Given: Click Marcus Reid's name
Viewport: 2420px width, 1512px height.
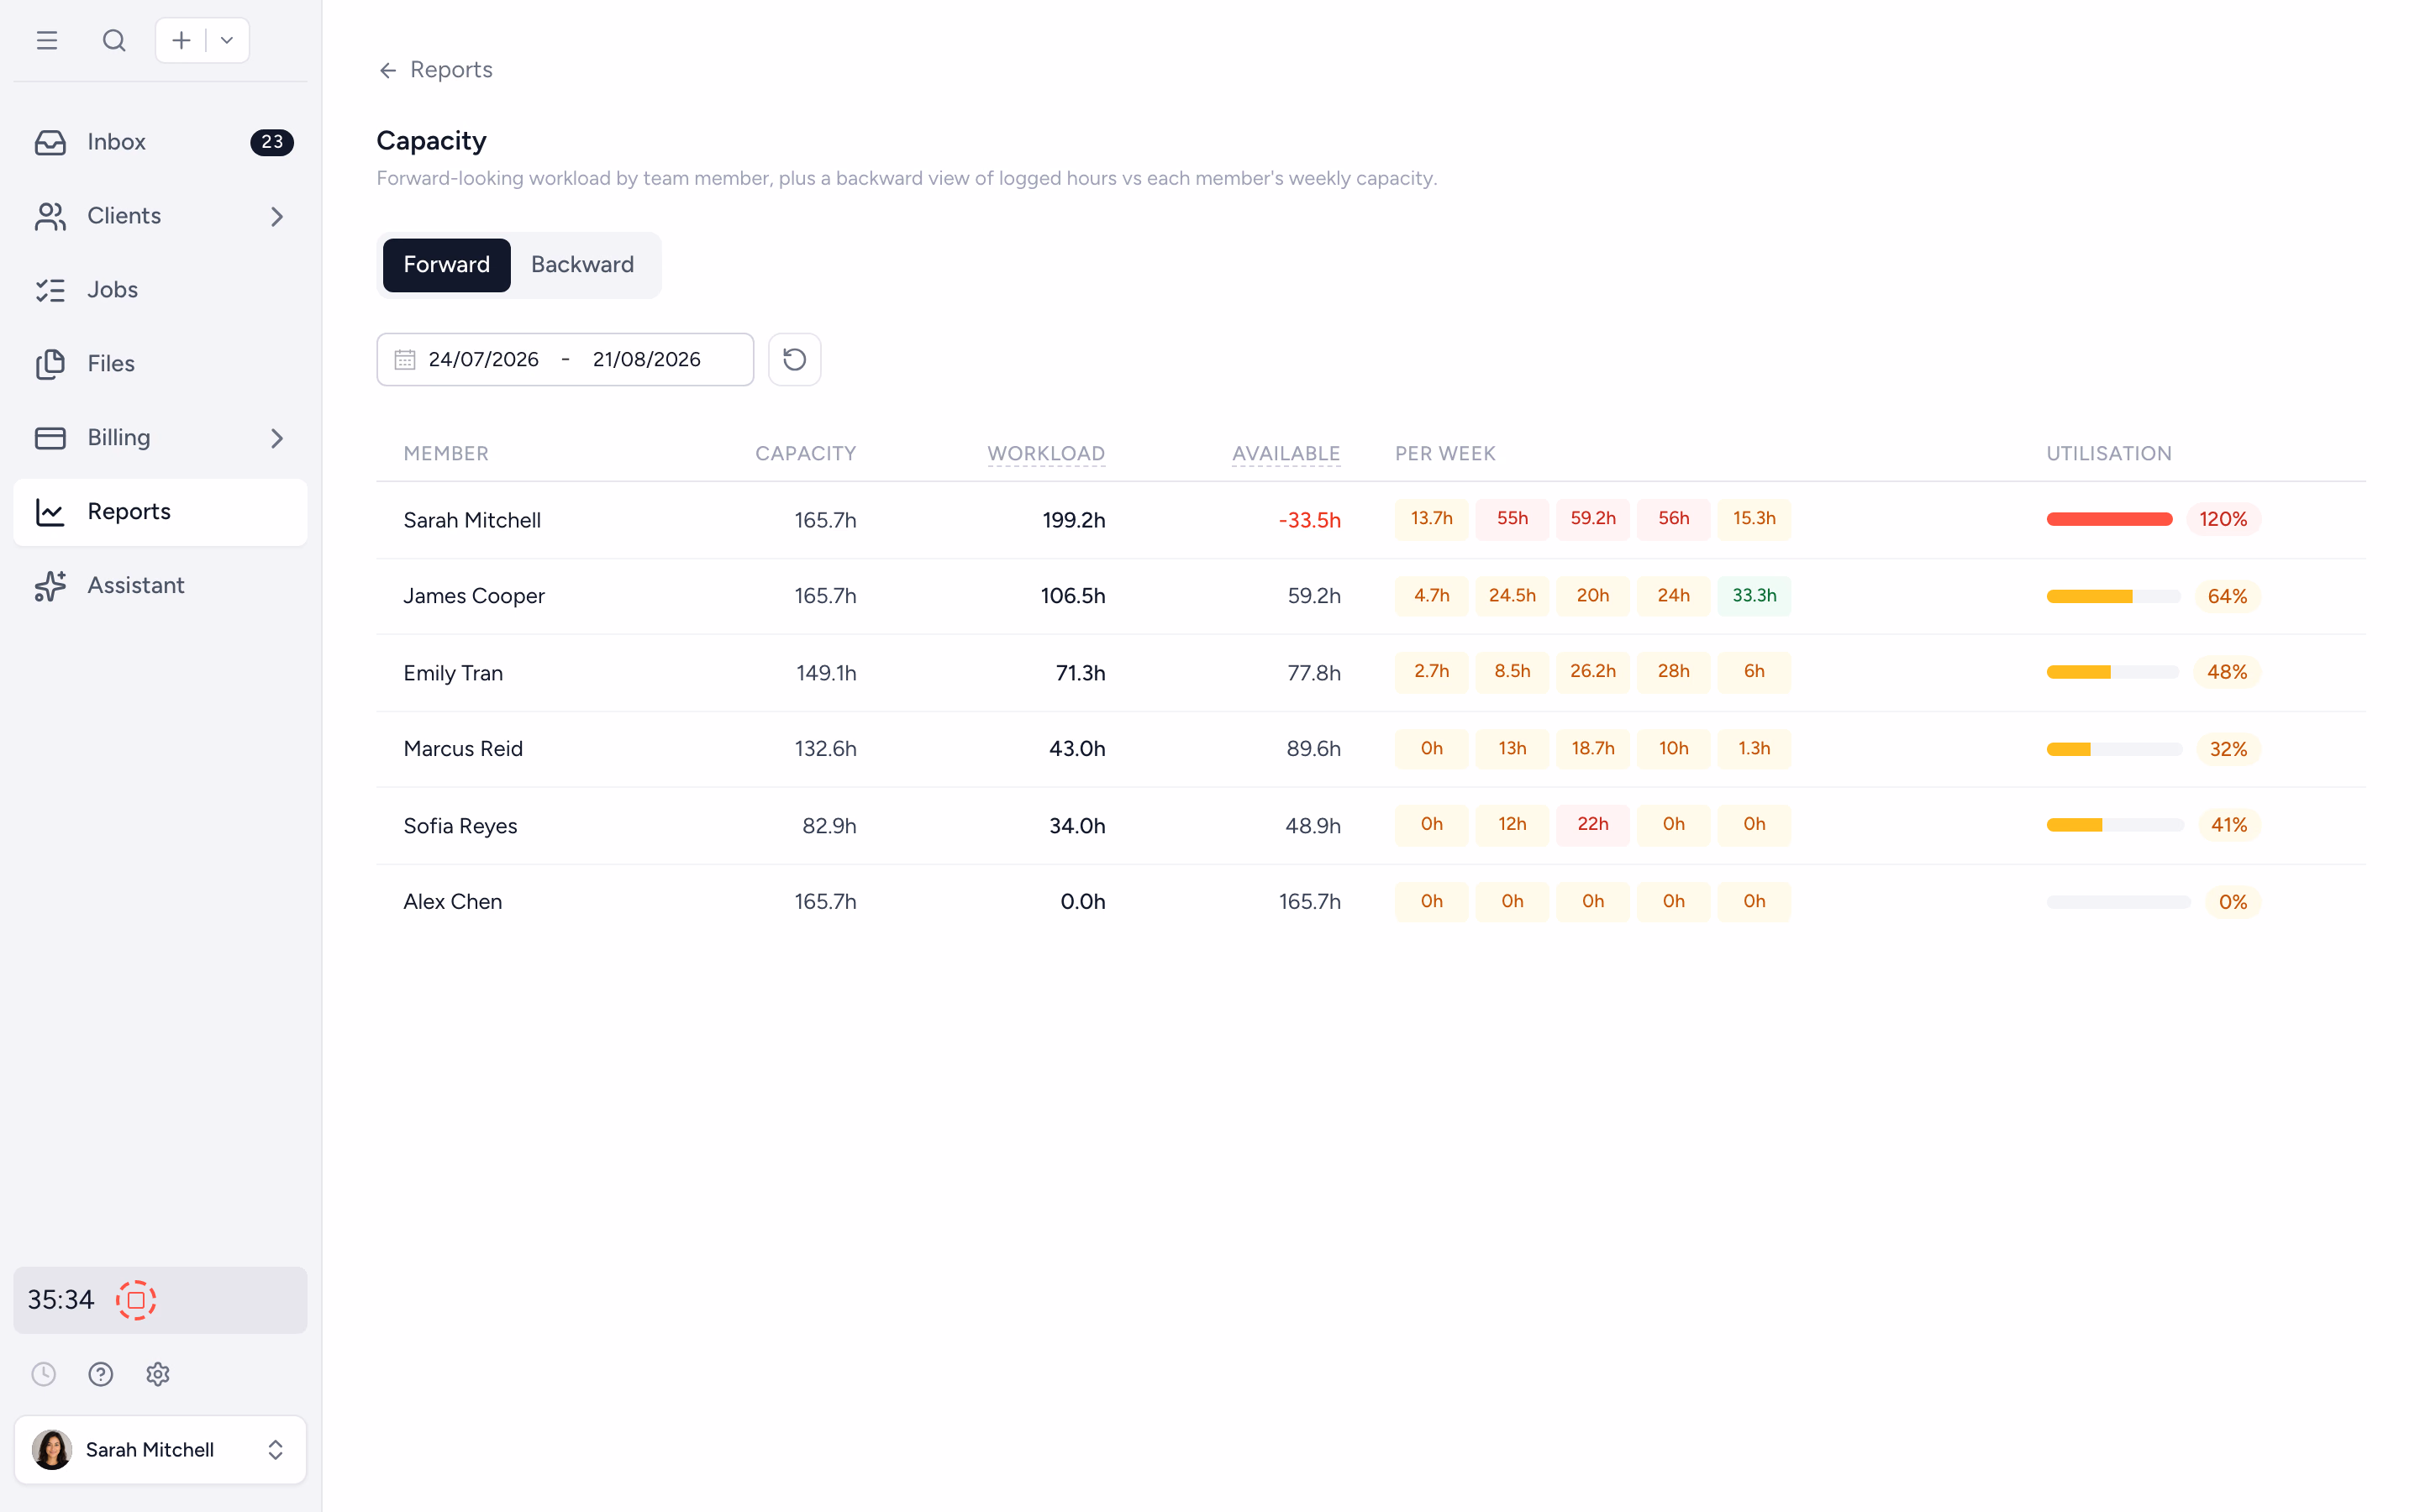Looking at the screenshot, I should [463, 749].
